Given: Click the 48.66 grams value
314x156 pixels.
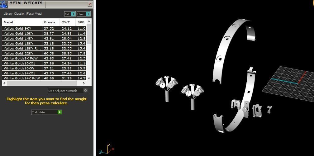Looking at the screenshot, I should tap(49, 78).
